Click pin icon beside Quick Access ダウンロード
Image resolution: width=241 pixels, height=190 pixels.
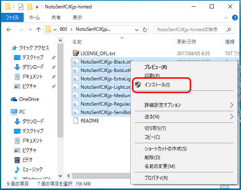pos(53,67)
